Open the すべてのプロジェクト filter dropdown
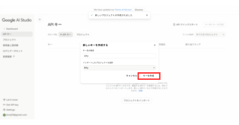This screenshot has height=125, width=239. coord(210,35)
